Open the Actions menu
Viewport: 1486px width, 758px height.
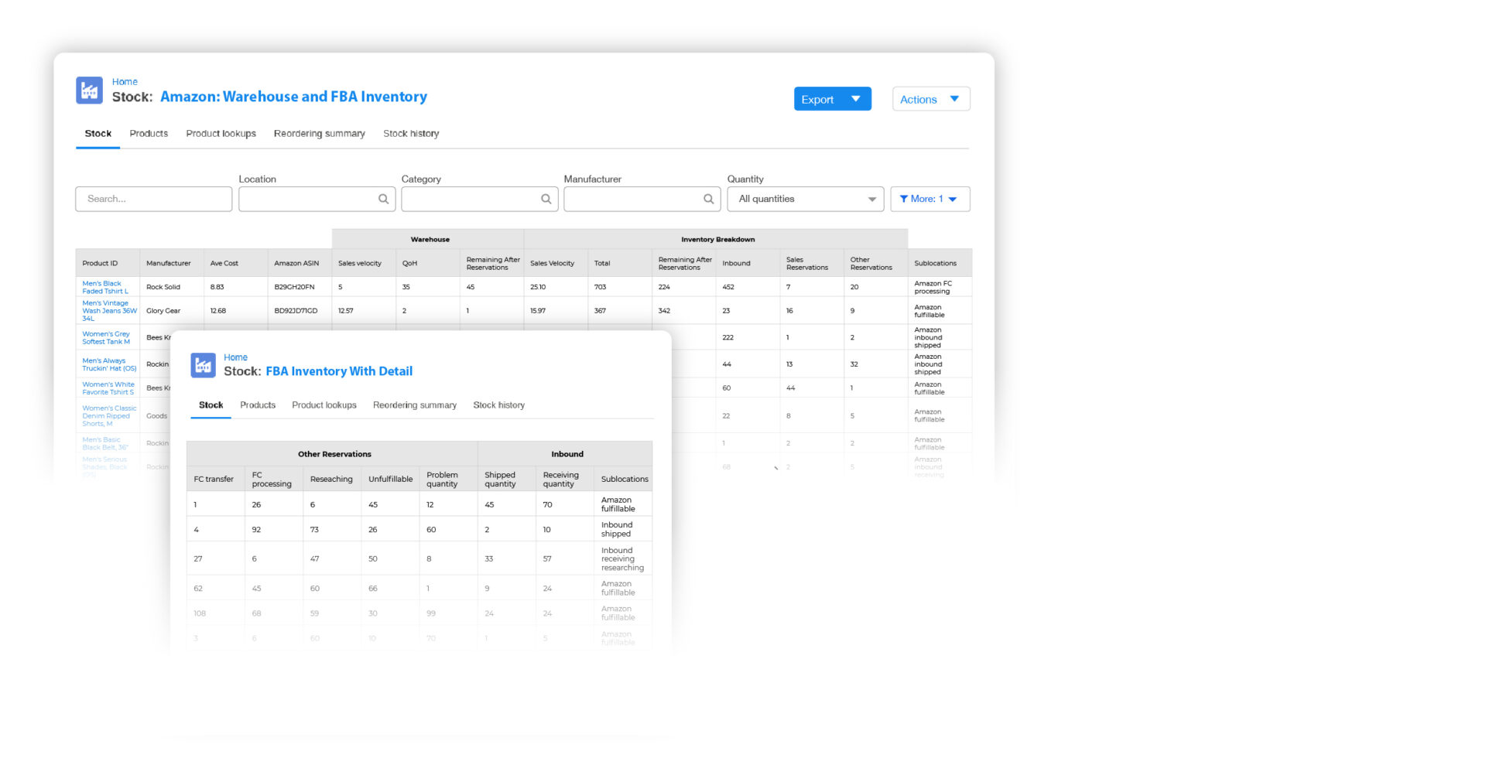pos(918,99)
